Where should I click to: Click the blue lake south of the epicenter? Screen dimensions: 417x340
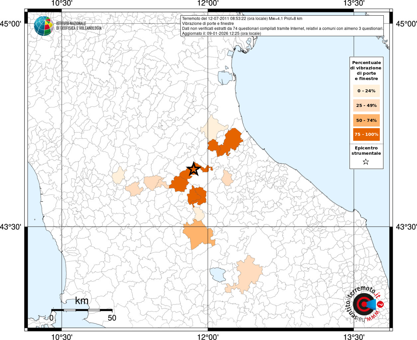tap(218, 275)
